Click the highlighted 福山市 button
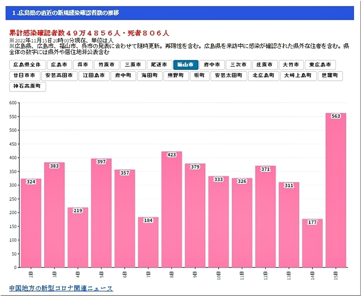 coord(186,65)
